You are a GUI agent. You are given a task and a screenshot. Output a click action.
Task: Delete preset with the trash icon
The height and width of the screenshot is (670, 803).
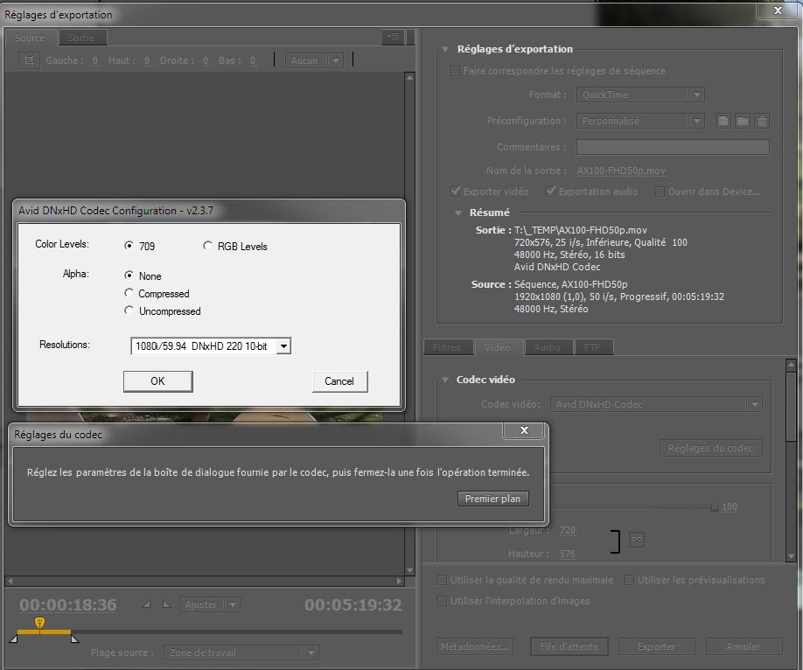point(762,121)
